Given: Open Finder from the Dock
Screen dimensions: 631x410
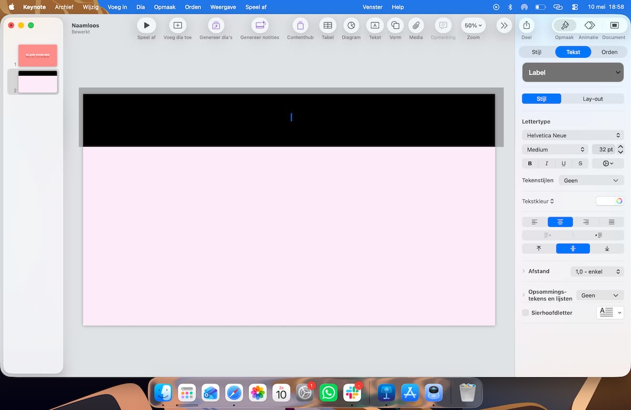Looking at the screenshot, I should pyautogui.click(x=164, y=393).
